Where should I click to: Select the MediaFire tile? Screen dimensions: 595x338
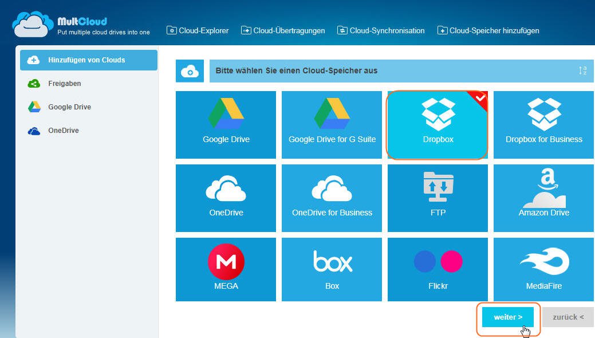(x=543, y=269)
